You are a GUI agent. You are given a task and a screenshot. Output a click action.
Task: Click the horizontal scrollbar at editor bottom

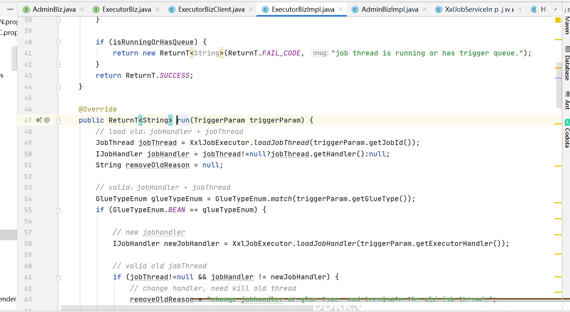(185, 308)
